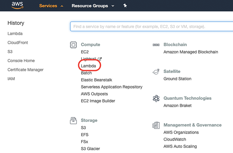Image resolution: width=233 pixels, height=153 pixels.
Task: Click the Satellite category heading
Action: (172, 71)
